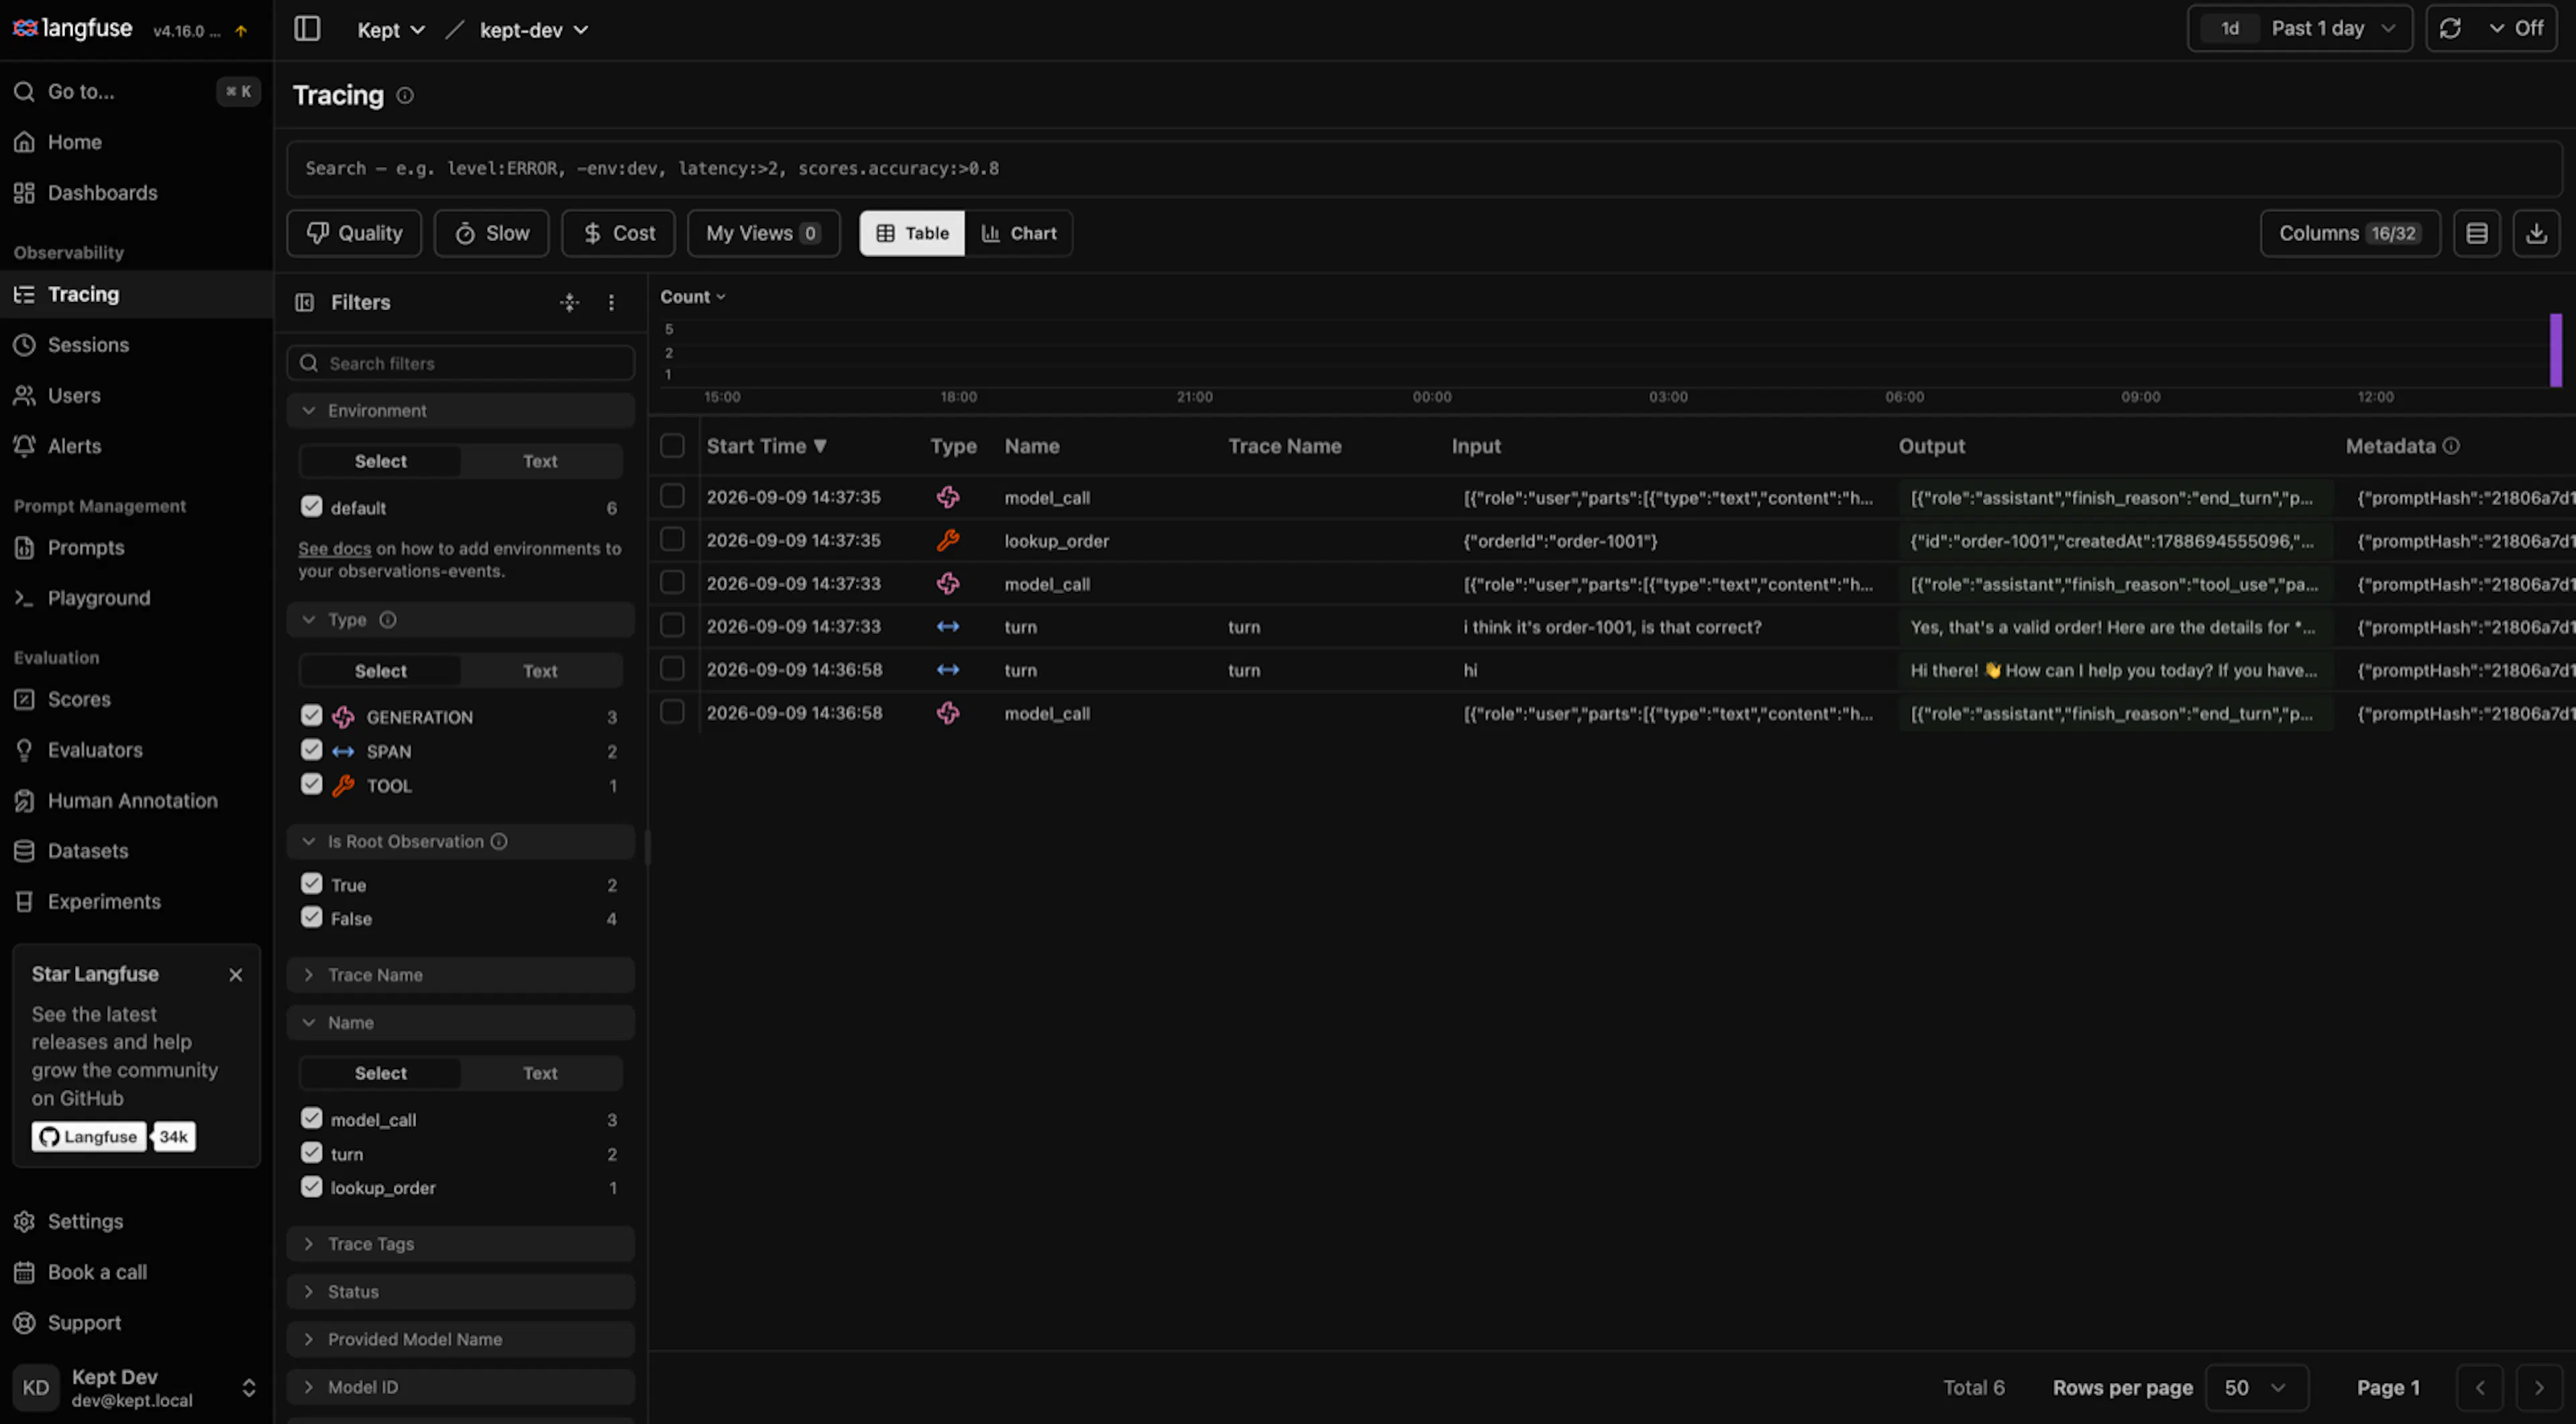Open the Users page

coord(74,396)
